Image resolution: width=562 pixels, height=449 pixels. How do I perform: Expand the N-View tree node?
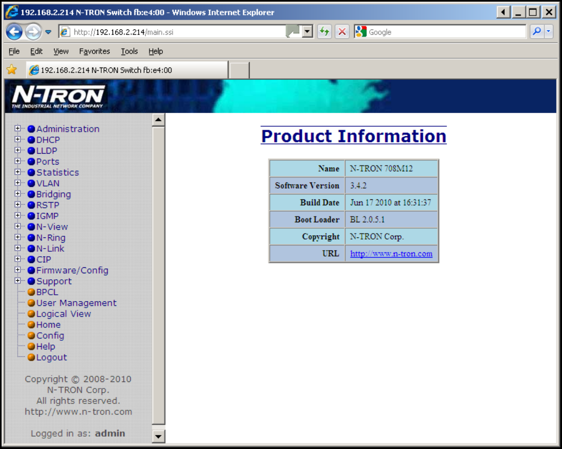17,226
